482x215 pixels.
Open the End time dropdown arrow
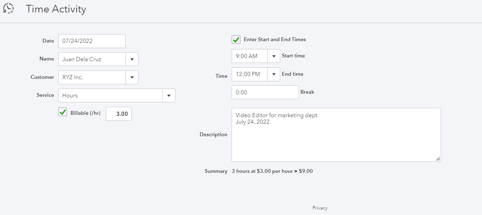pyautogui.click(x=274, y=74)
